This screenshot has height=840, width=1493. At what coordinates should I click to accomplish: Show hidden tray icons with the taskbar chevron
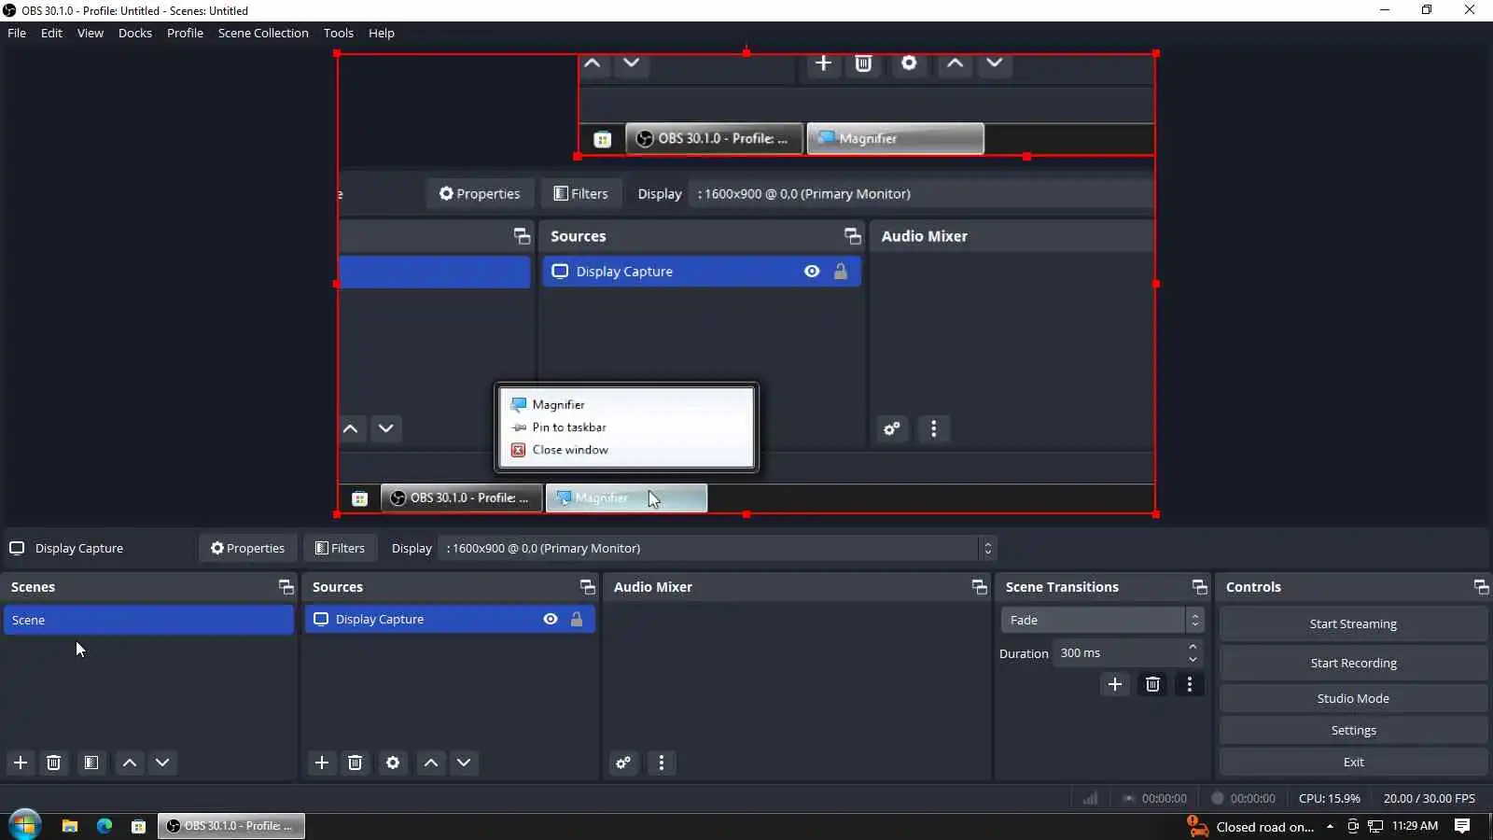coord(1330,826)
